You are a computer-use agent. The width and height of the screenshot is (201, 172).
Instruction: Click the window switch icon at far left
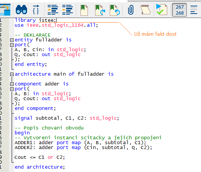(x=5, y=10)
